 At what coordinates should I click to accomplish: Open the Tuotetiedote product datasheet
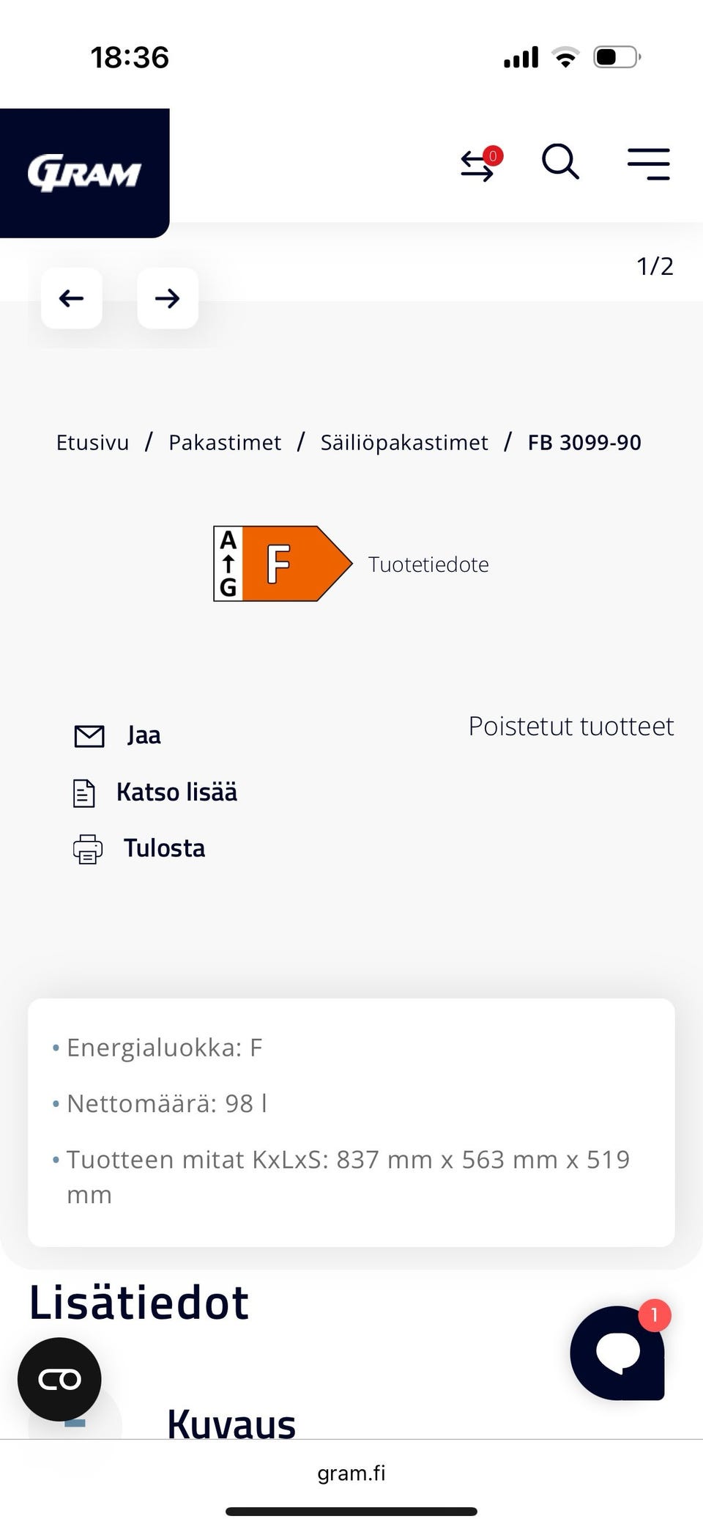pyautogui.click(x=429, y=564)
